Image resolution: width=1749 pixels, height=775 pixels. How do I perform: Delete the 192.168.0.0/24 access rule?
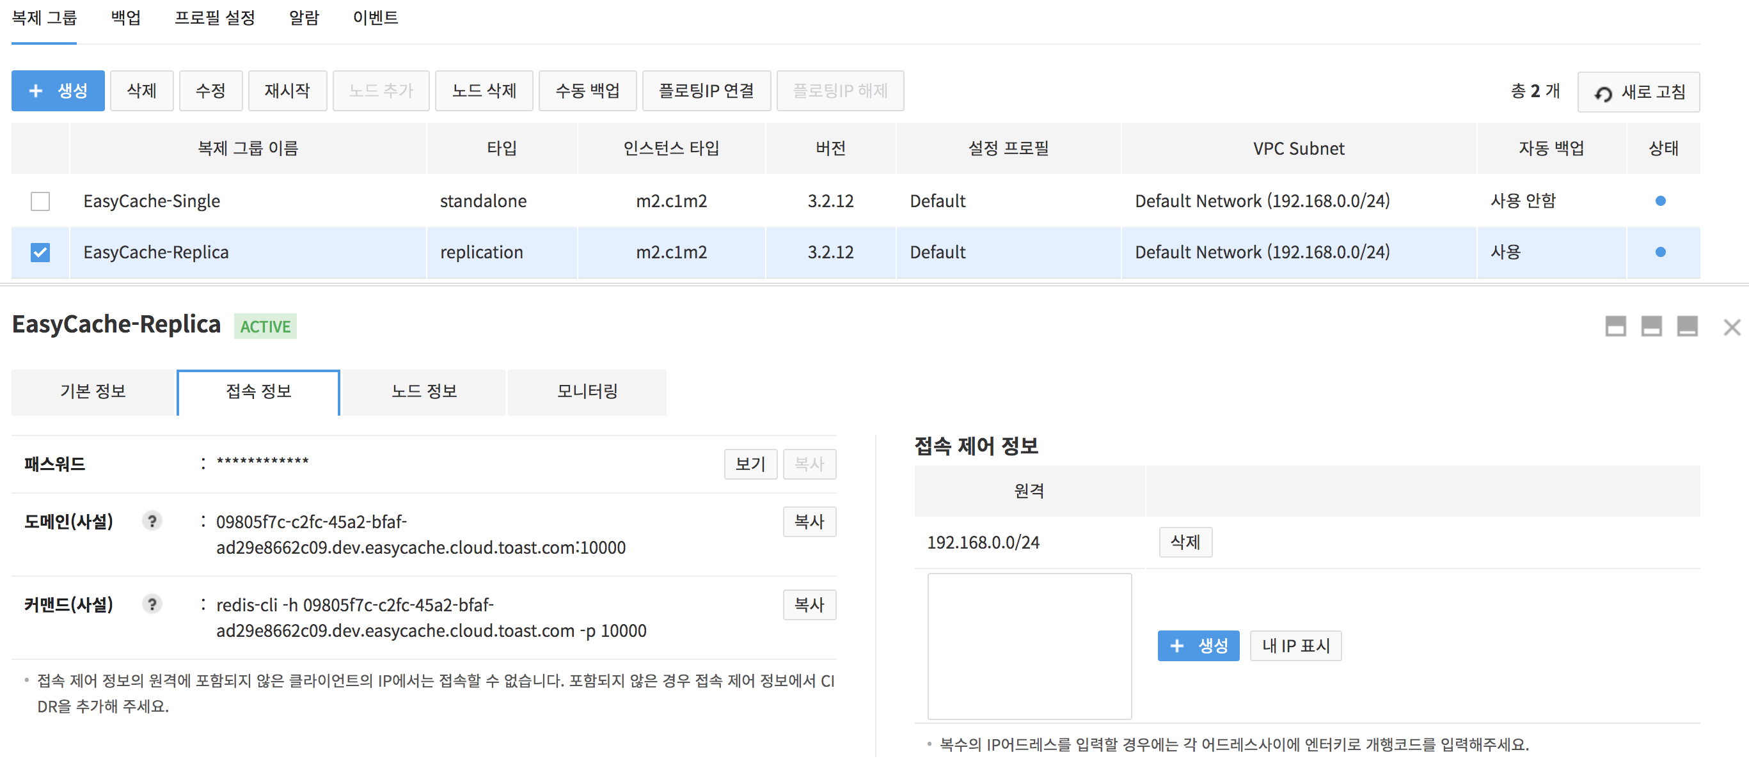(1185, 542)
